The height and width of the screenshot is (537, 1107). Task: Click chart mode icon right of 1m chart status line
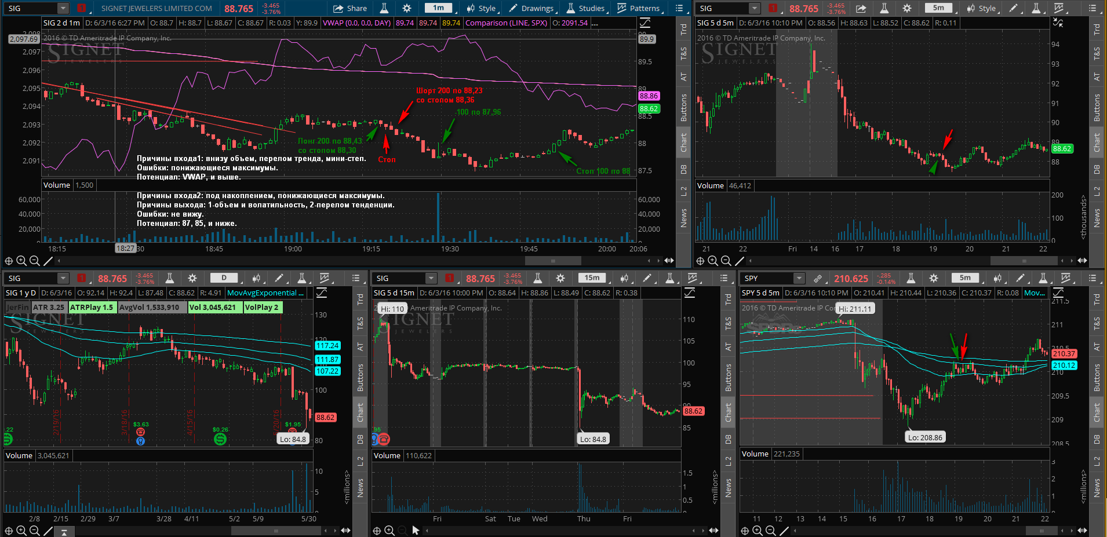point(645,23)
